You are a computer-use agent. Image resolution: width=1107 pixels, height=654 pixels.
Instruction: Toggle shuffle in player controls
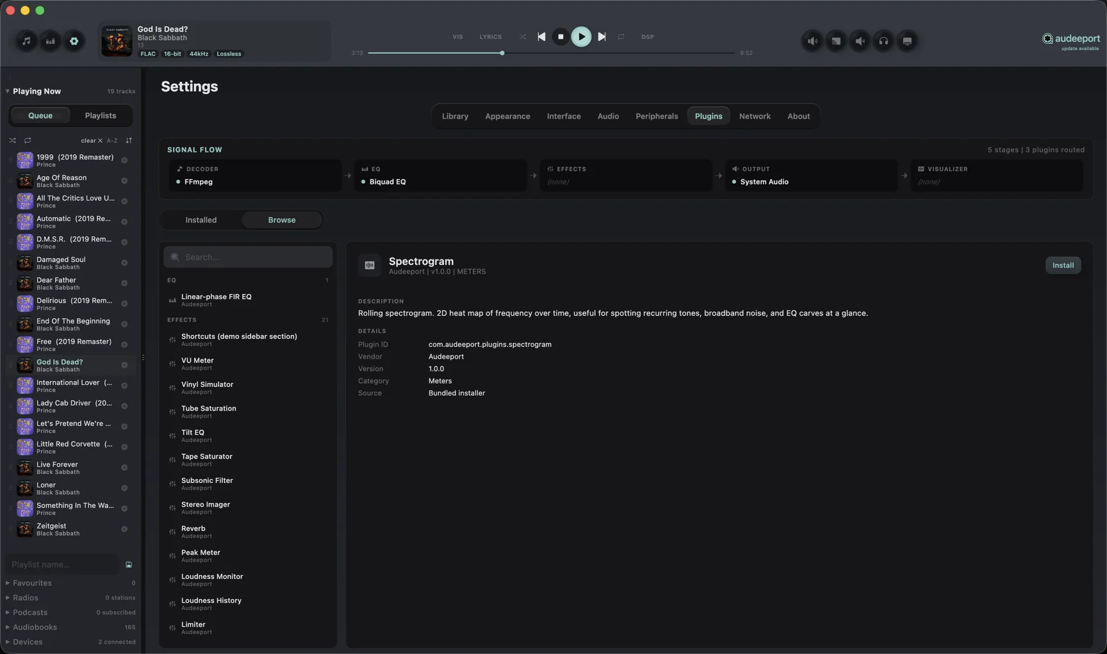click(523, 37)
